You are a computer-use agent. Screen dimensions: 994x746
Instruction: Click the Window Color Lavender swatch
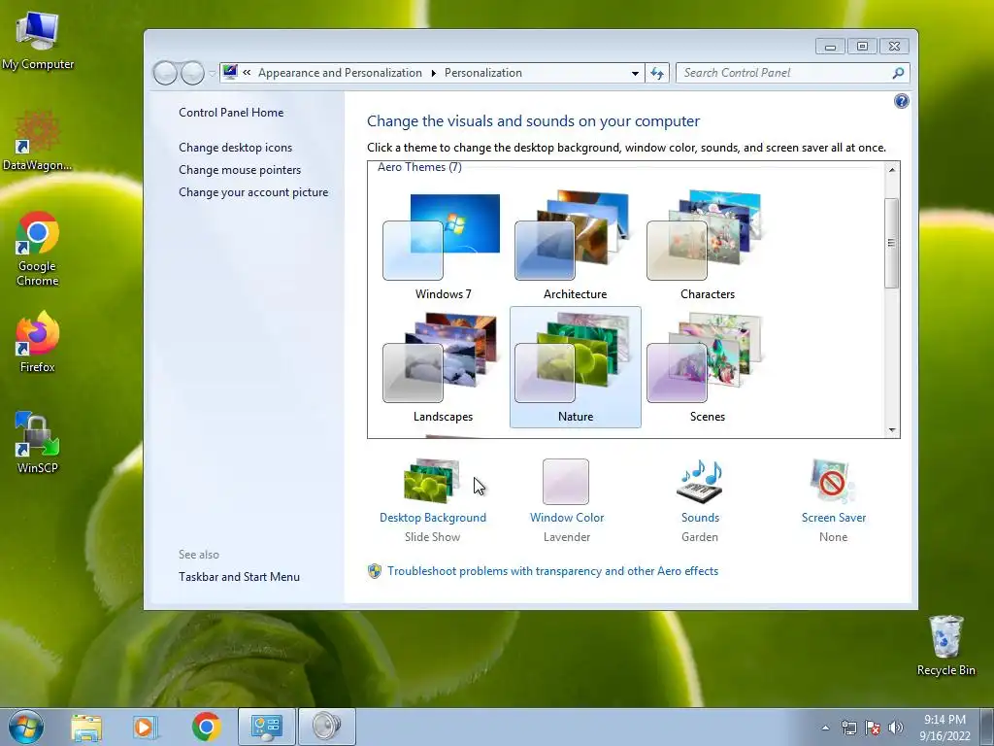pos(566,482)
